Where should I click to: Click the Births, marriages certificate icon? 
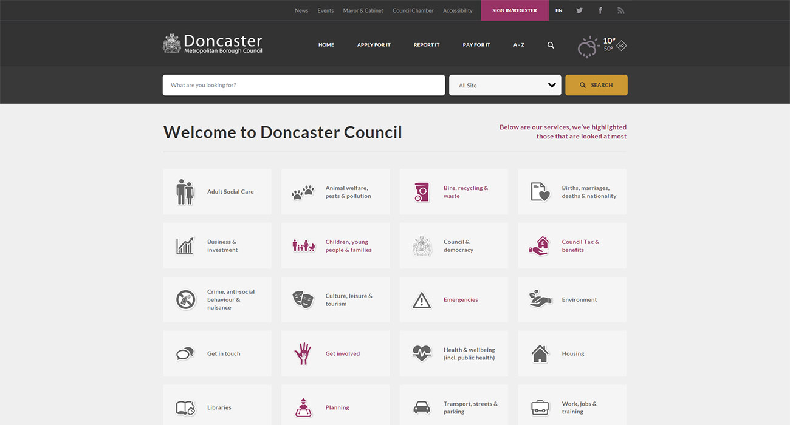540,192
